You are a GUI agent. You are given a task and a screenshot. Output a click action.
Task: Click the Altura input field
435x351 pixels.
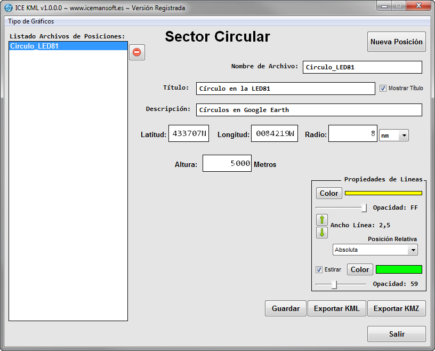point(227,164)
